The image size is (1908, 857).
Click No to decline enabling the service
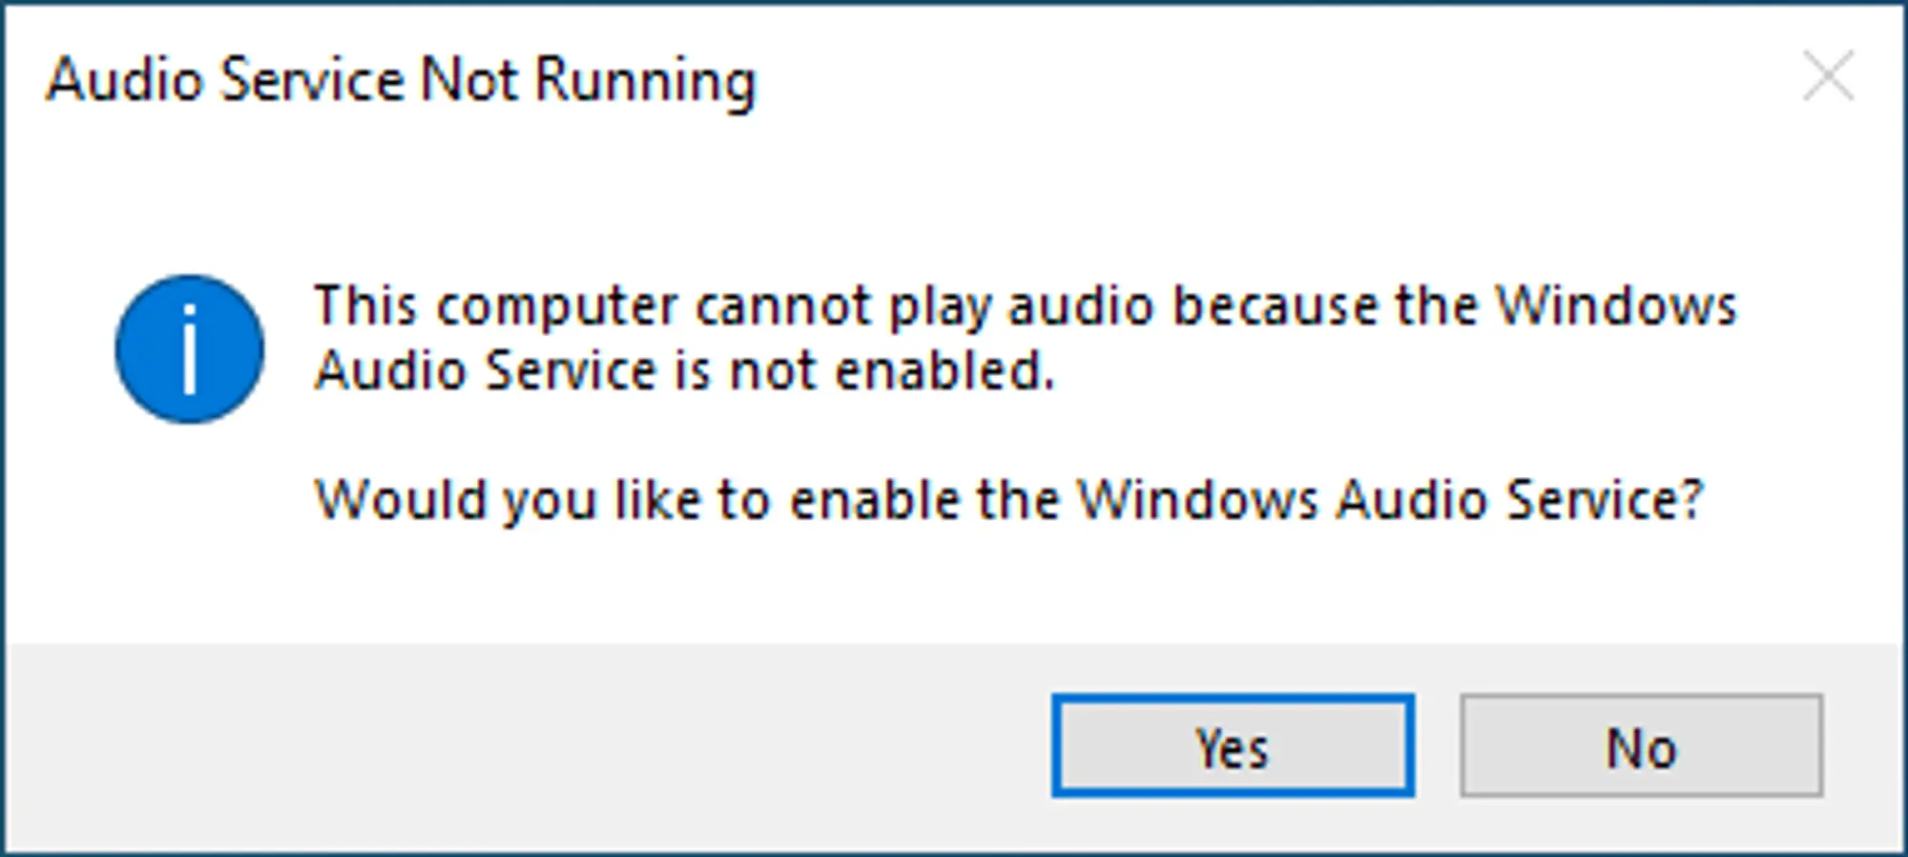pos(1641,747)
